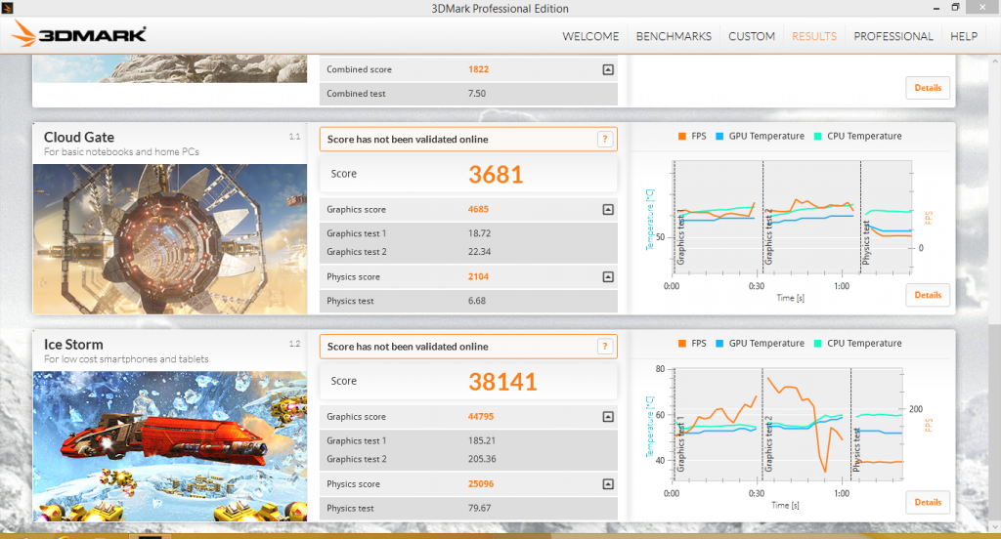Switch to the BENCHMARKS tab
The width and height of the screenshot is (1001, 539).
(674, 36)
